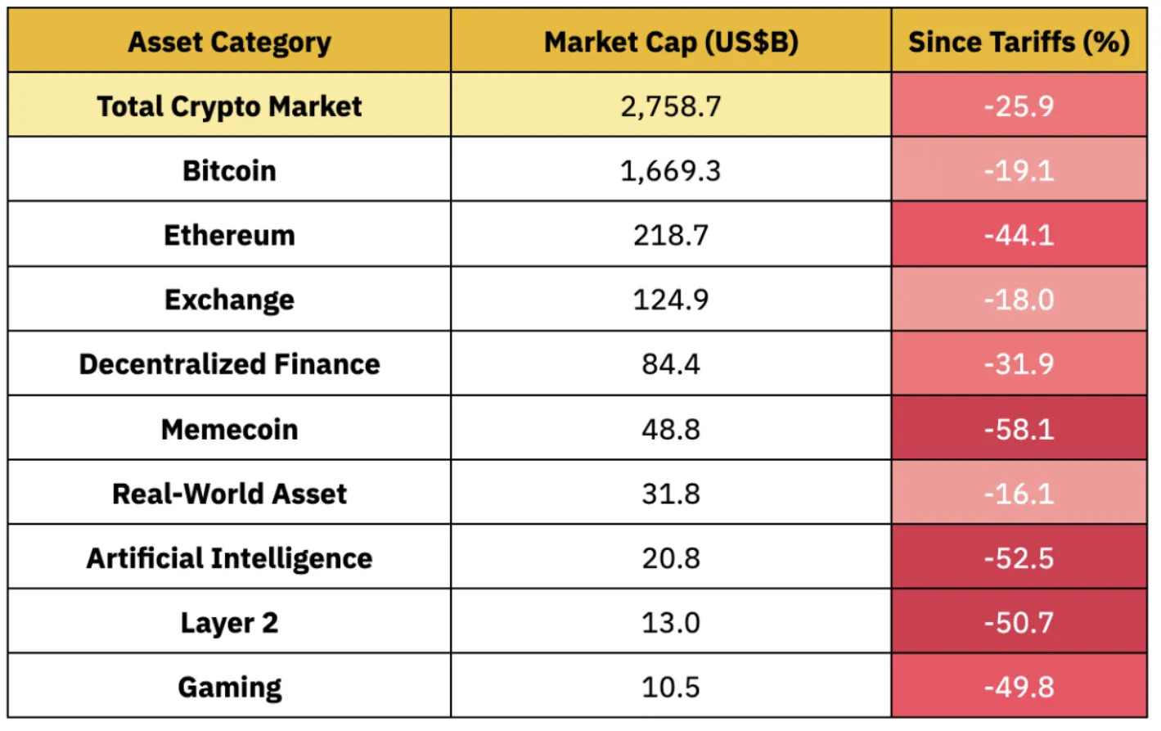Select the Ethereum category cell
Viewport: 1161px width, 731px height.
tap(229, 236)
